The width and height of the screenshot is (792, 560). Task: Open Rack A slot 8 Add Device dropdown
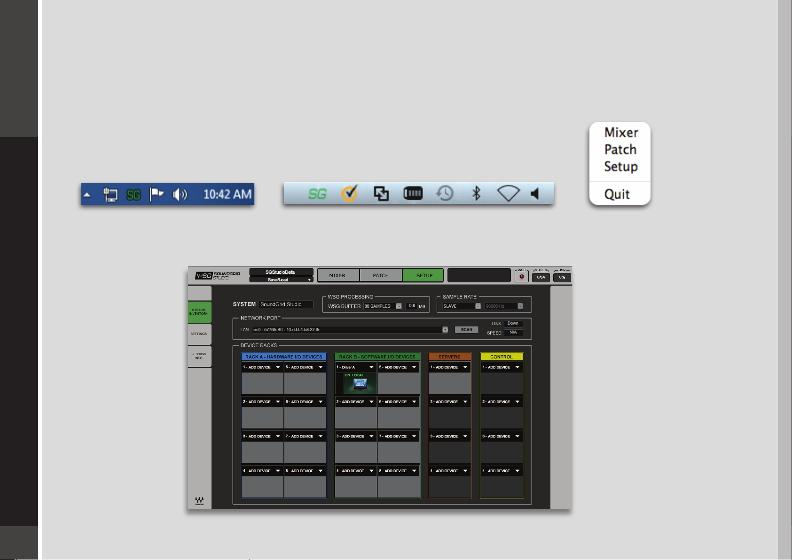pos(305,471)
